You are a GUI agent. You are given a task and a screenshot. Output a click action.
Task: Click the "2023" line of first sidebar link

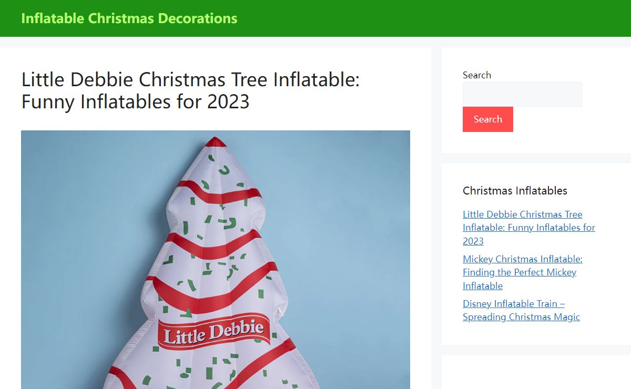point(473,241)
